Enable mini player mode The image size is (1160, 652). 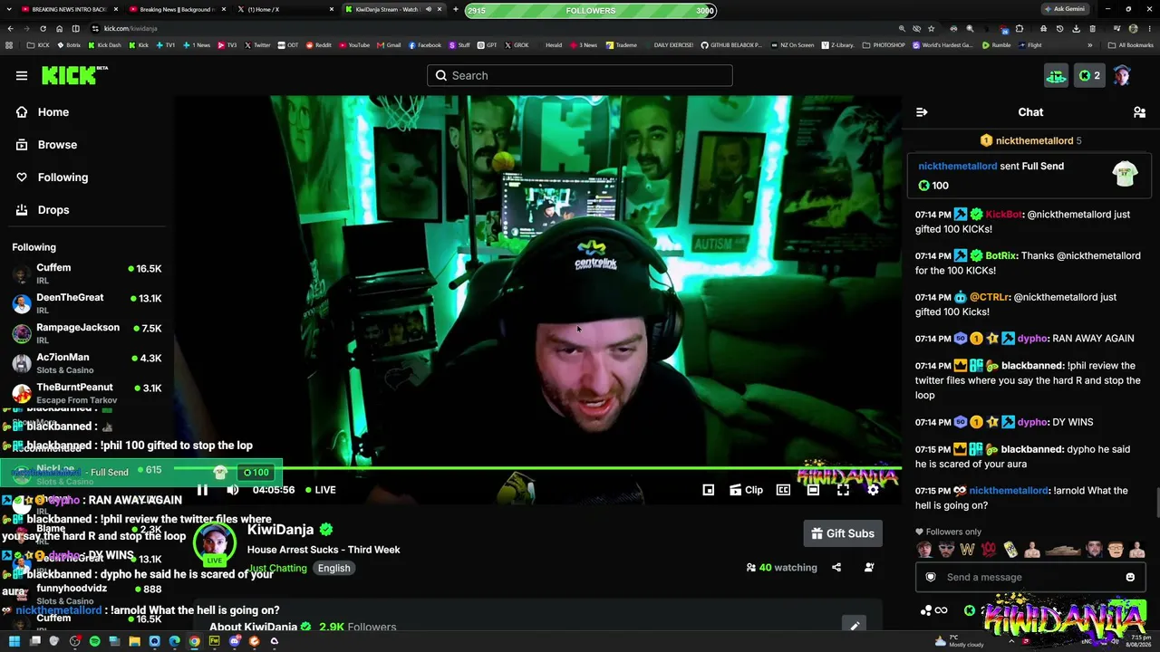click(x=709, y=490)
